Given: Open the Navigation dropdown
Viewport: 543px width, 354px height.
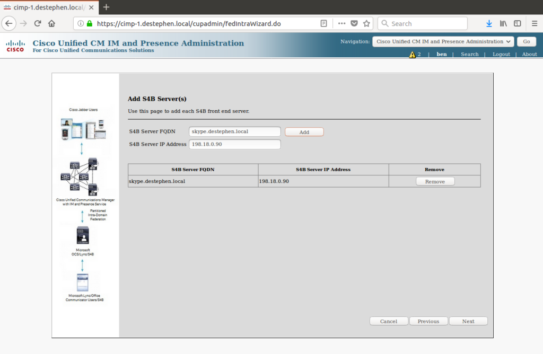Looking at the screenshot, I should coord(443,41).
